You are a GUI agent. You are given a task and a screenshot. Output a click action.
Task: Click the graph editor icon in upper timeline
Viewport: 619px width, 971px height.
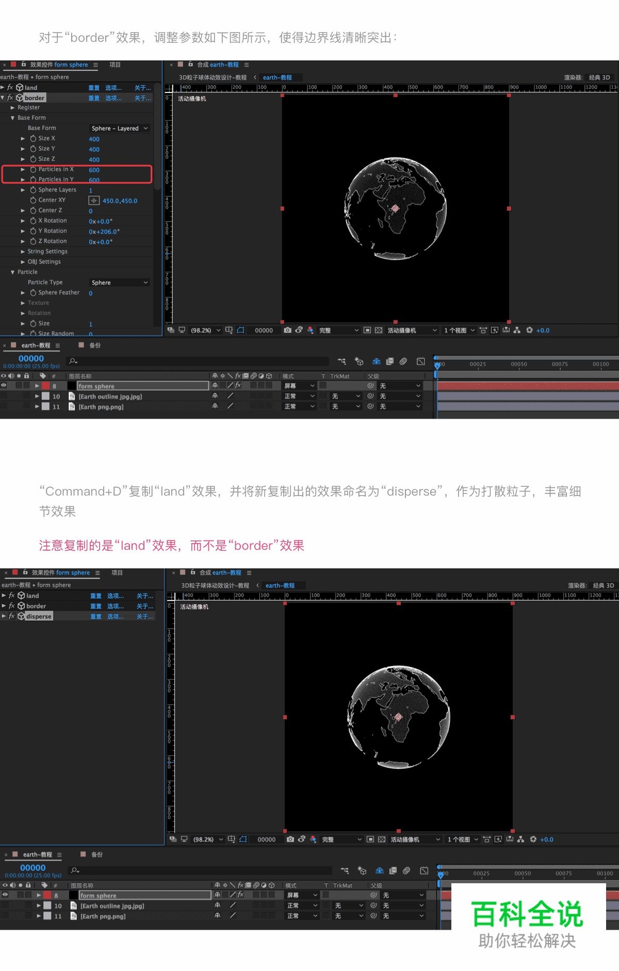421,361
